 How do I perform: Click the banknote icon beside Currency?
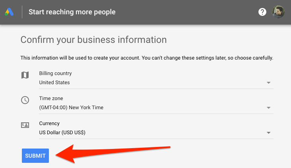tap(25, 125)
